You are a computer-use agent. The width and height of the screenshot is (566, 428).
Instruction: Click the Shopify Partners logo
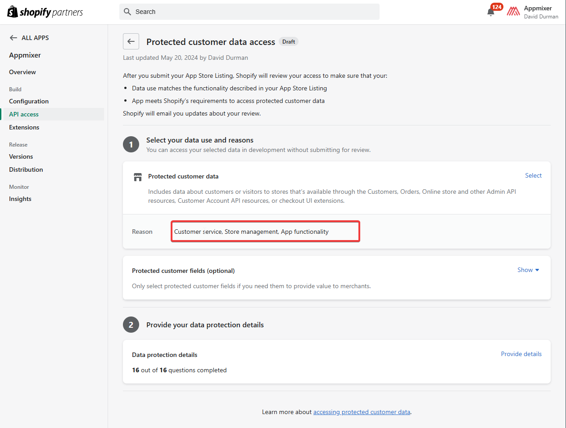point(45,12)
